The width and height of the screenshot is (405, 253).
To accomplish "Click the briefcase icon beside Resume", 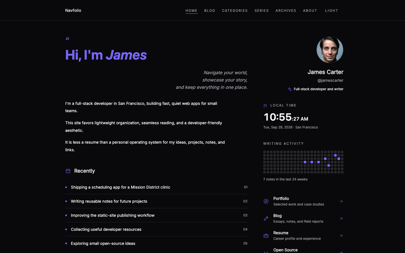I will 266,236.
